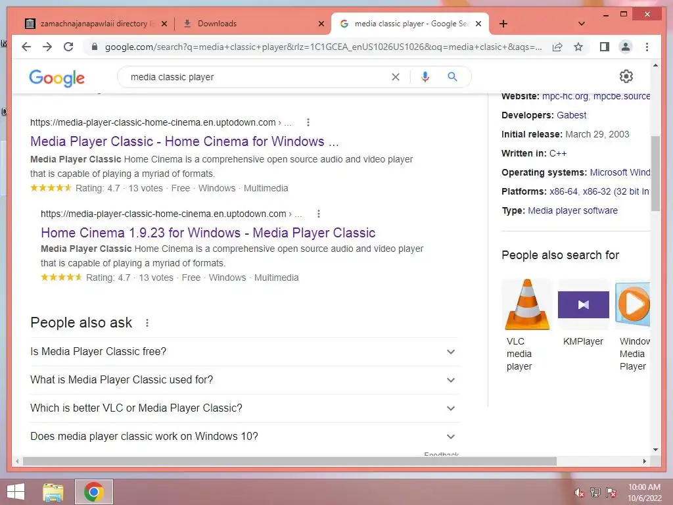The image size is (673, 505).
Task: Open the Action Center flag icon
Action: (611, 493)
